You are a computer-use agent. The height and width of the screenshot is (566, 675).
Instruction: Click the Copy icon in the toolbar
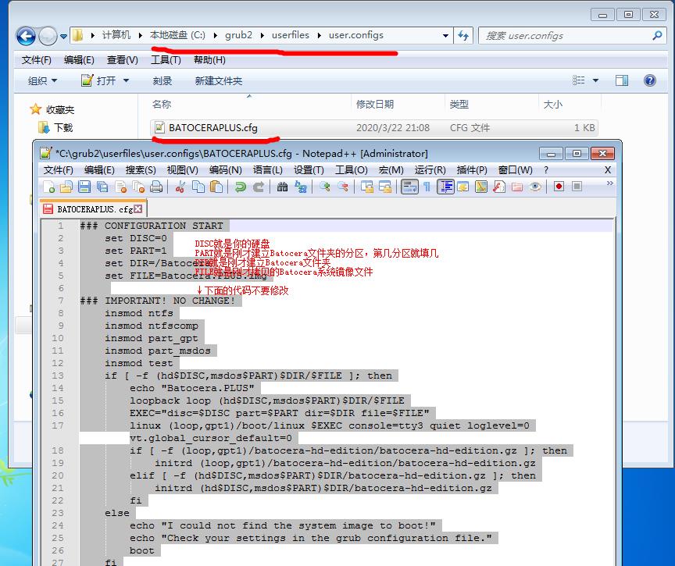point(198,187)
